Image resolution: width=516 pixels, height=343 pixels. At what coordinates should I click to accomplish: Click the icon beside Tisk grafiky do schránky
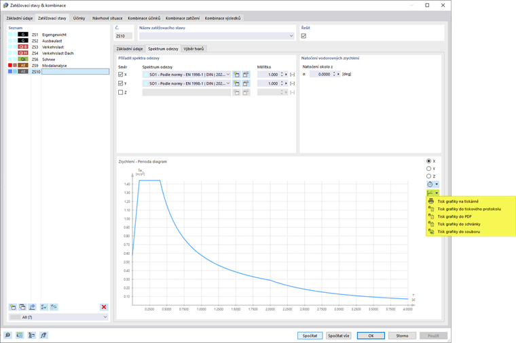[431, 224]
